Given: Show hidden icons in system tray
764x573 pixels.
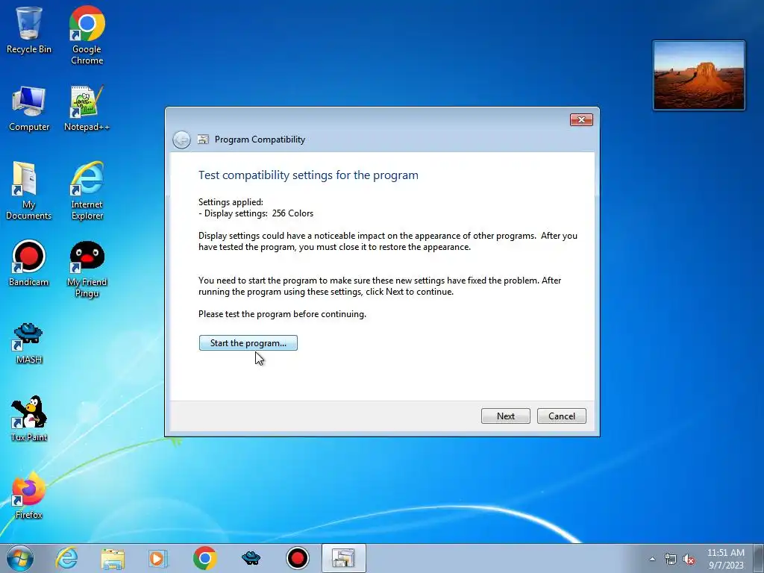Looking at the screenshot, I should point(652,559).
